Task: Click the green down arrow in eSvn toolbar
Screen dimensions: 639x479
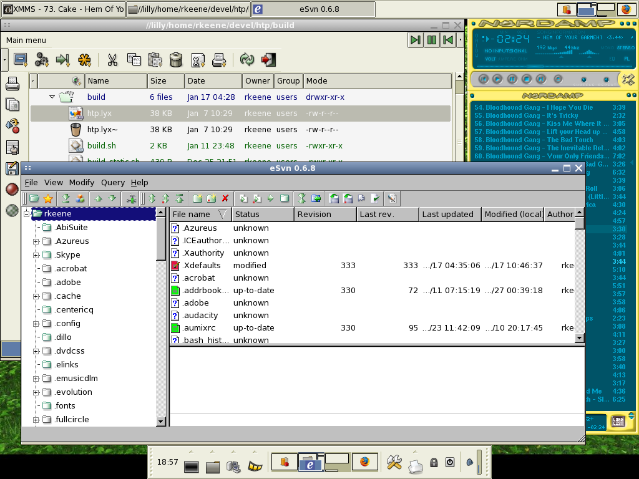Action: pyautogui.click(x=112, y=198)
